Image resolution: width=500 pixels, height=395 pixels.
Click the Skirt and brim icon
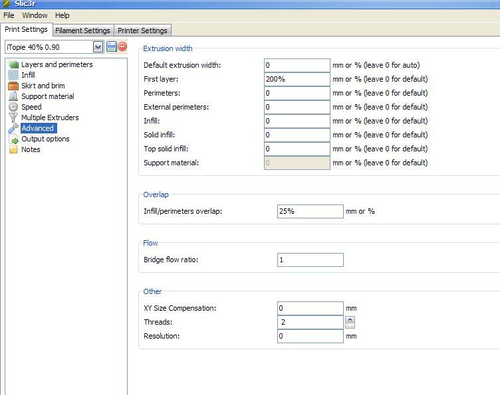coord(13,86)
